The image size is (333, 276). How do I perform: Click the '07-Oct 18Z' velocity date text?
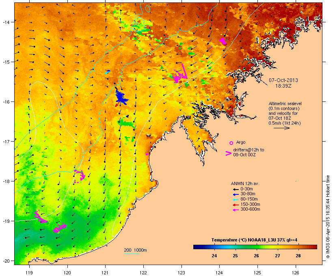pyautogui.click(x=280, y=118)
